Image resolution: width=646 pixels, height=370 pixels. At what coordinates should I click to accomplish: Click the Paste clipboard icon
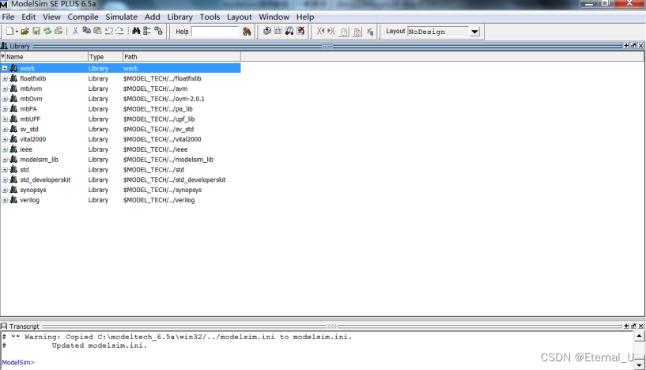[97, 31]
